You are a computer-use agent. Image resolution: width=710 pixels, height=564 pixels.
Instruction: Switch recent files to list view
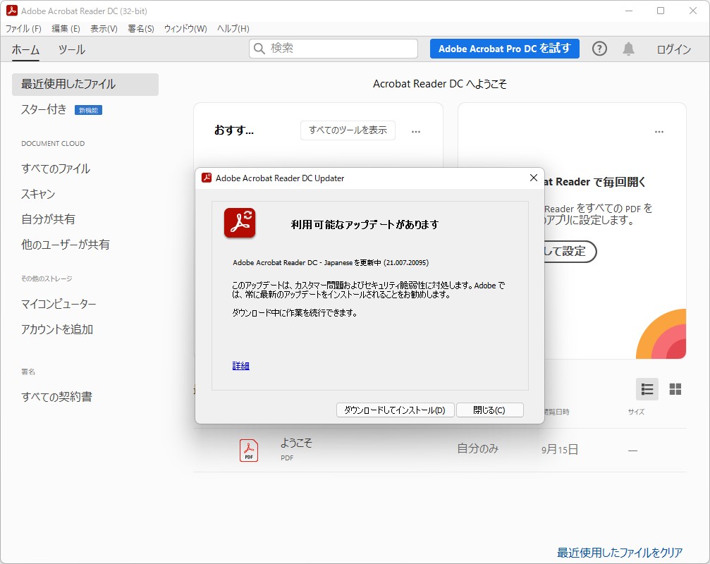click(647, 388)
